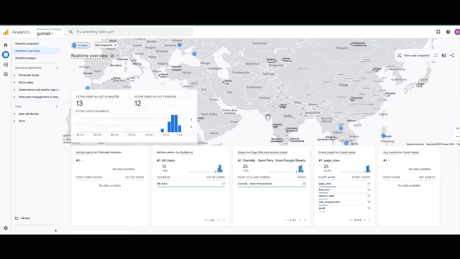Image resolution: width=460 pixels, height=259 pixels.
Task: Open the edit comparisons icon
Action: coord(444,55)
